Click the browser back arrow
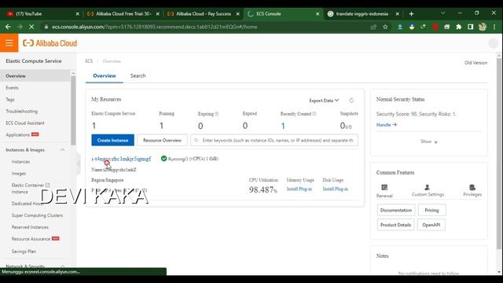 click(x=8, y=27)
